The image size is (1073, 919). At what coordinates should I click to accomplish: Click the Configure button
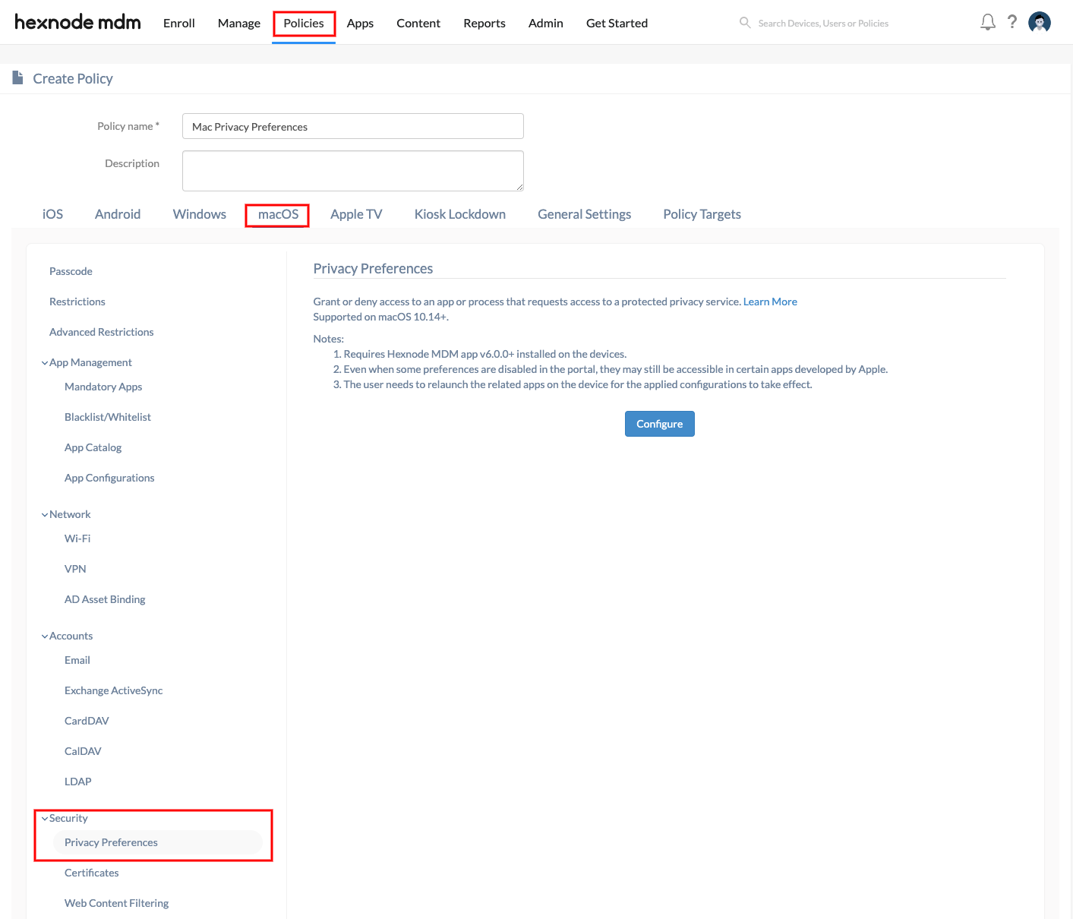(660, 424)
